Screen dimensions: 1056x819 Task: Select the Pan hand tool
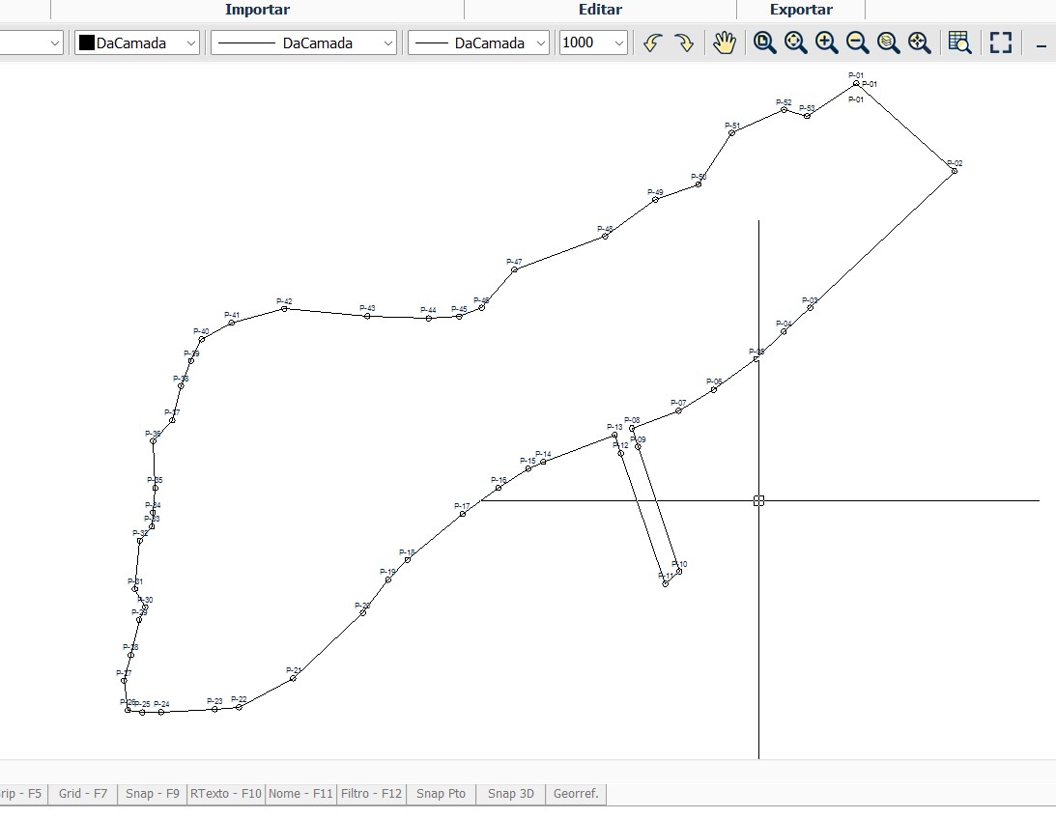pos(725,42)
